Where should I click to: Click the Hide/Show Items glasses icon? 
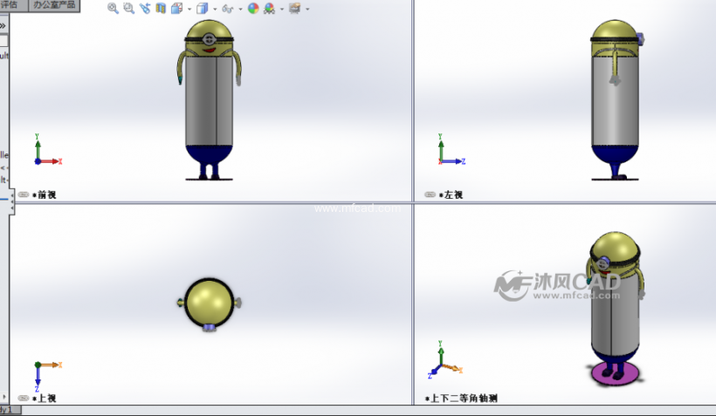227,8
